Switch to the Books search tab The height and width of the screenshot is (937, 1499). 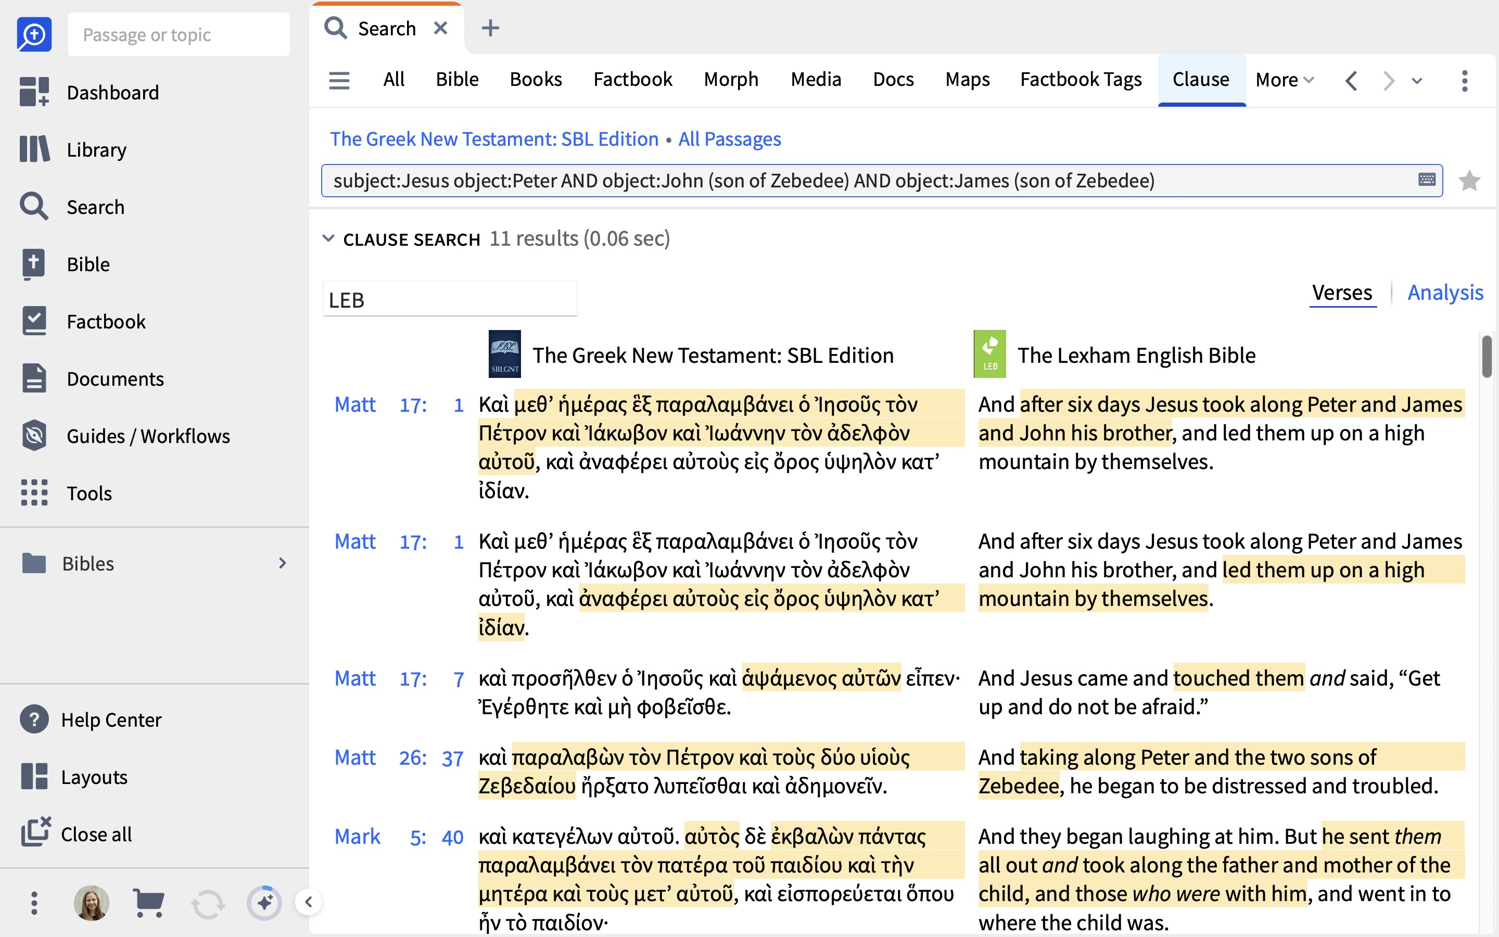(536, 79)
